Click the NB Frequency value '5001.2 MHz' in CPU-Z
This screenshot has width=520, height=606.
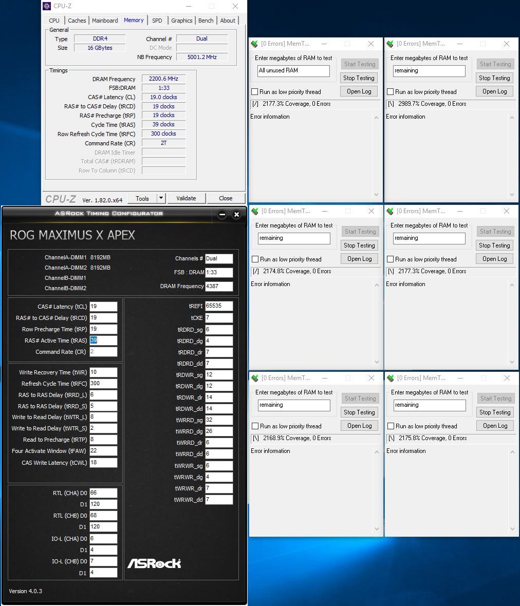point(202,57)
